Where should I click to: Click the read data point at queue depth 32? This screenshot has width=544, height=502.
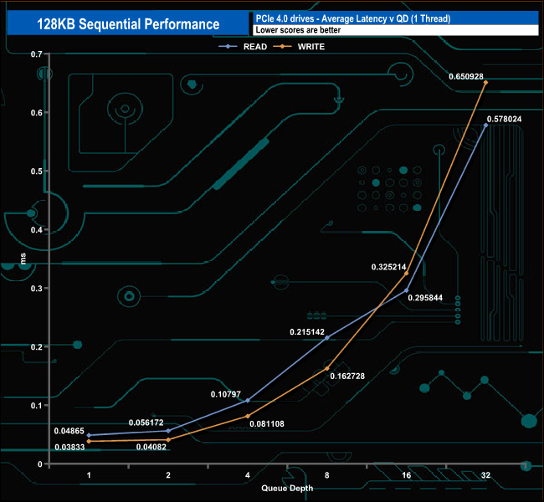[485, 125]
